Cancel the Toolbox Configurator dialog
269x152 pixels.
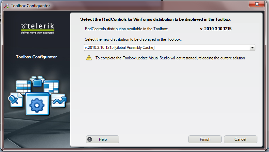[x=240, y=139]
